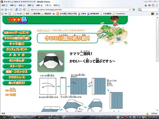Open Kaspersky Online Scanner taskbar button
The image size is (159, 119).
coord(23,117)
